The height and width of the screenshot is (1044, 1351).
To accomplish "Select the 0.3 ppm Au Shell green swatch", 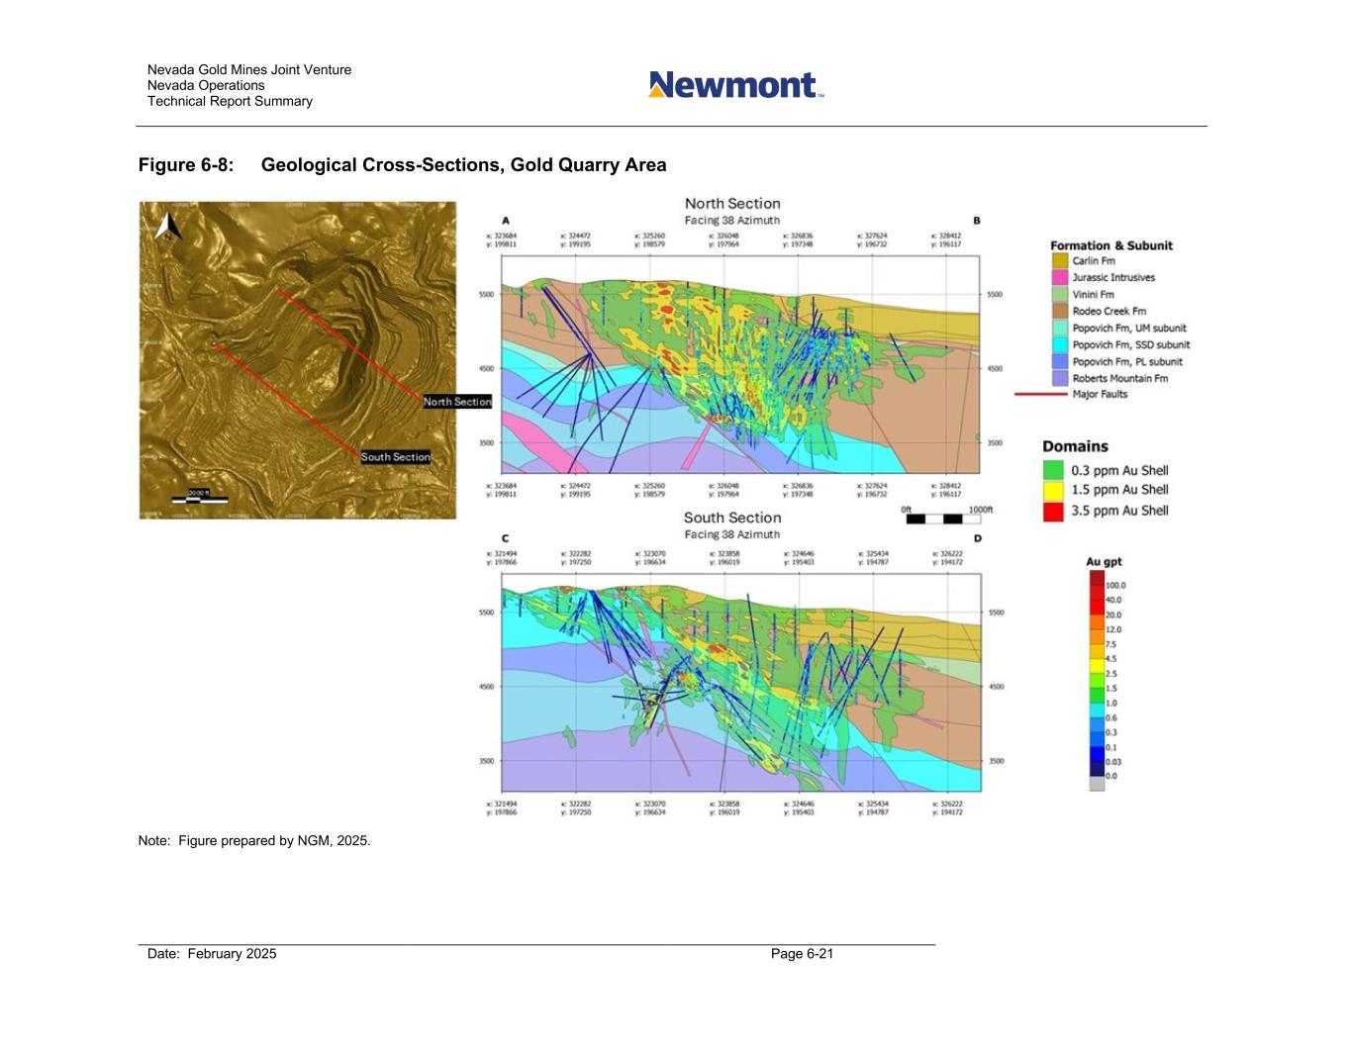I will 1053,471.
